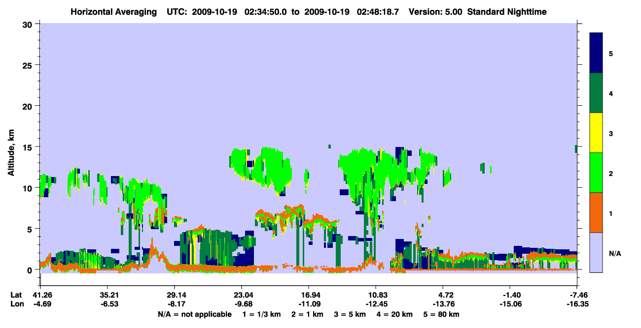Click legend text '3 = 5 km'

[x=351, y=314]
